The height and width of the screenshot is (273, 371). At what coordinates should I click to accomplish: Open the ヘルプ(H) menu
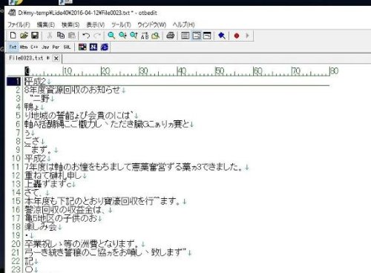click(184, 24)
